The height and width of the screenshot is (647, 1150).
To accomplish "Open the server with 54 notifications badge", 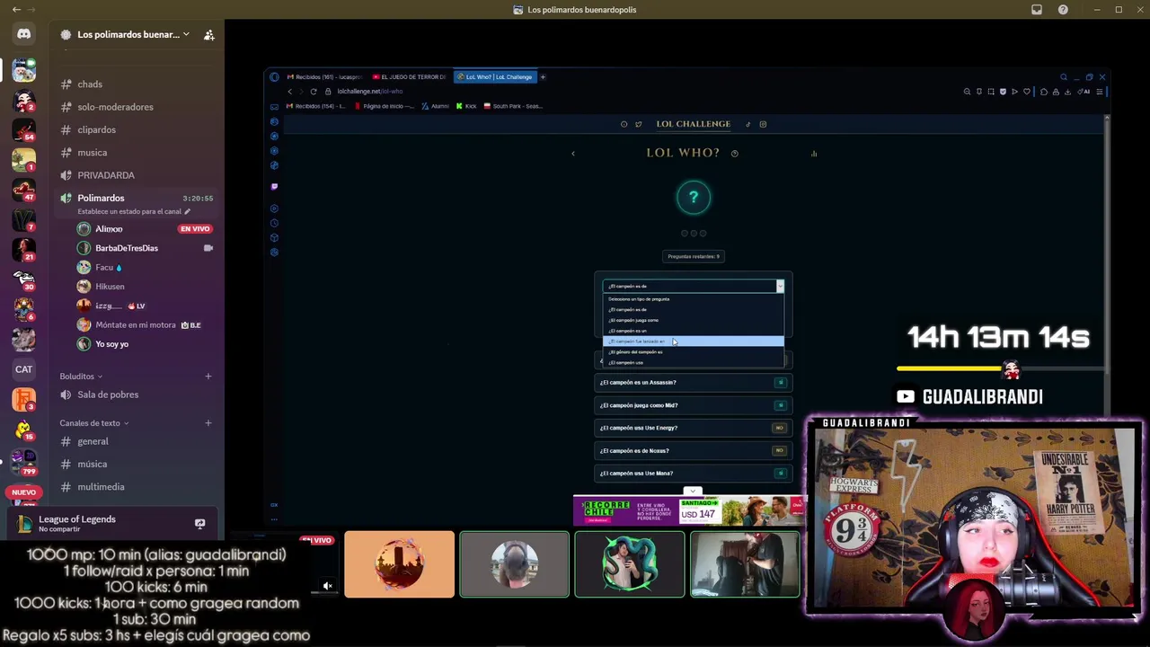I will click(23, 129).
